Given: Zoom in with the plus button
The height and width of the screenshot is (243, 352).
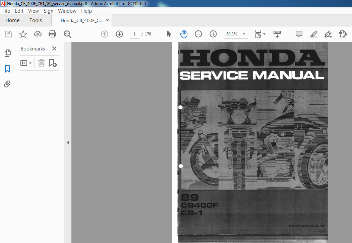Looking at the screenshot, I should pyautogui.click(x=213, y=34).
